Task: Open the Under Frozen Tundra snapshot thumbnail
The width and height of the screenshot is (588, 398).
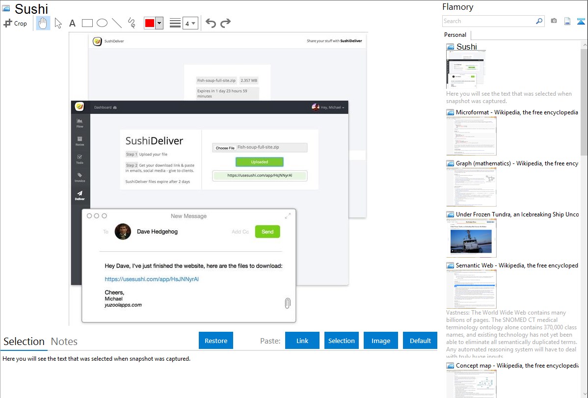Action: [471, 238]
